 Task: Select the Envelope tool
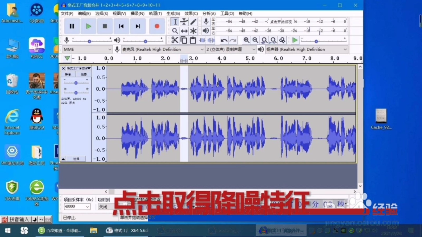[184, 22]
